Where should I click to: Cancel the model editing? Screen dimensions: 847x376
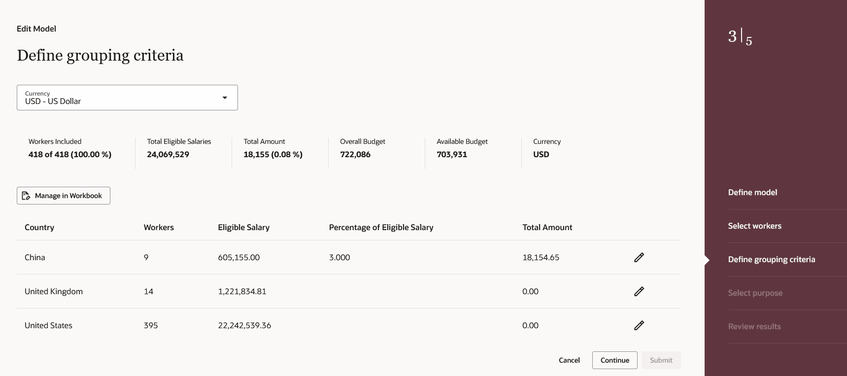[x=569, y=360]
